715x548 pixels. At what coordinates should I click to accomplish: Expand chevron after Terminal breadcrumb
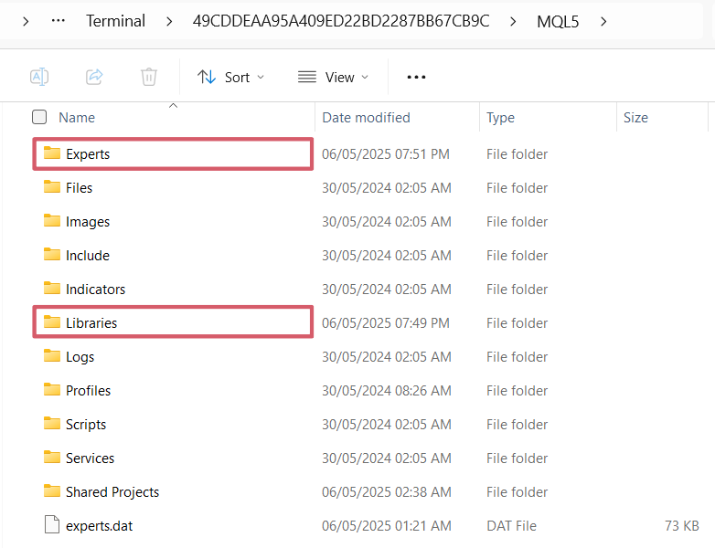[x=169, y=21]
